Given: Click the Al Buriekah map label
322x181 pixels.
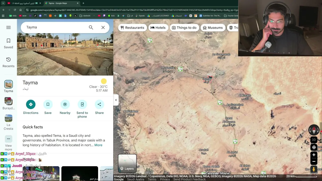Looking at the screenshot, I should click(131, 113).
